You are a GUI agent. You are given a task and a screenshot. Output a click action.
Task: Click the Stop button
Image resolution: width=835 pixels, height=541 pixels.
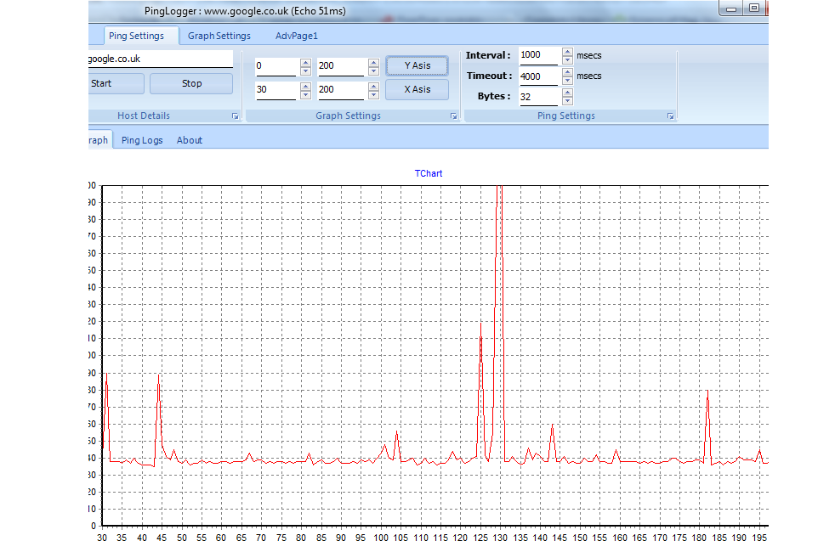pos(191,83)
